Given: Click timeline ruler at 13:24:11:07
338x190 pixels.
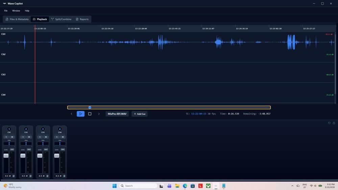Looking at the screenshot, I should point(208,29).
